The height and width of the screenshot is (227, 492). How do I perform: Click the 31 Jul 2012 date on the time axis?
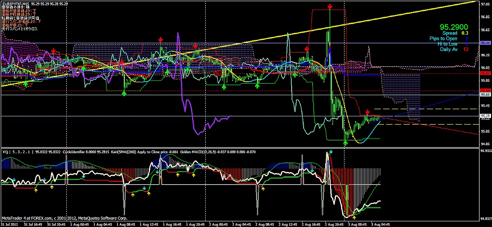(10, 224)
